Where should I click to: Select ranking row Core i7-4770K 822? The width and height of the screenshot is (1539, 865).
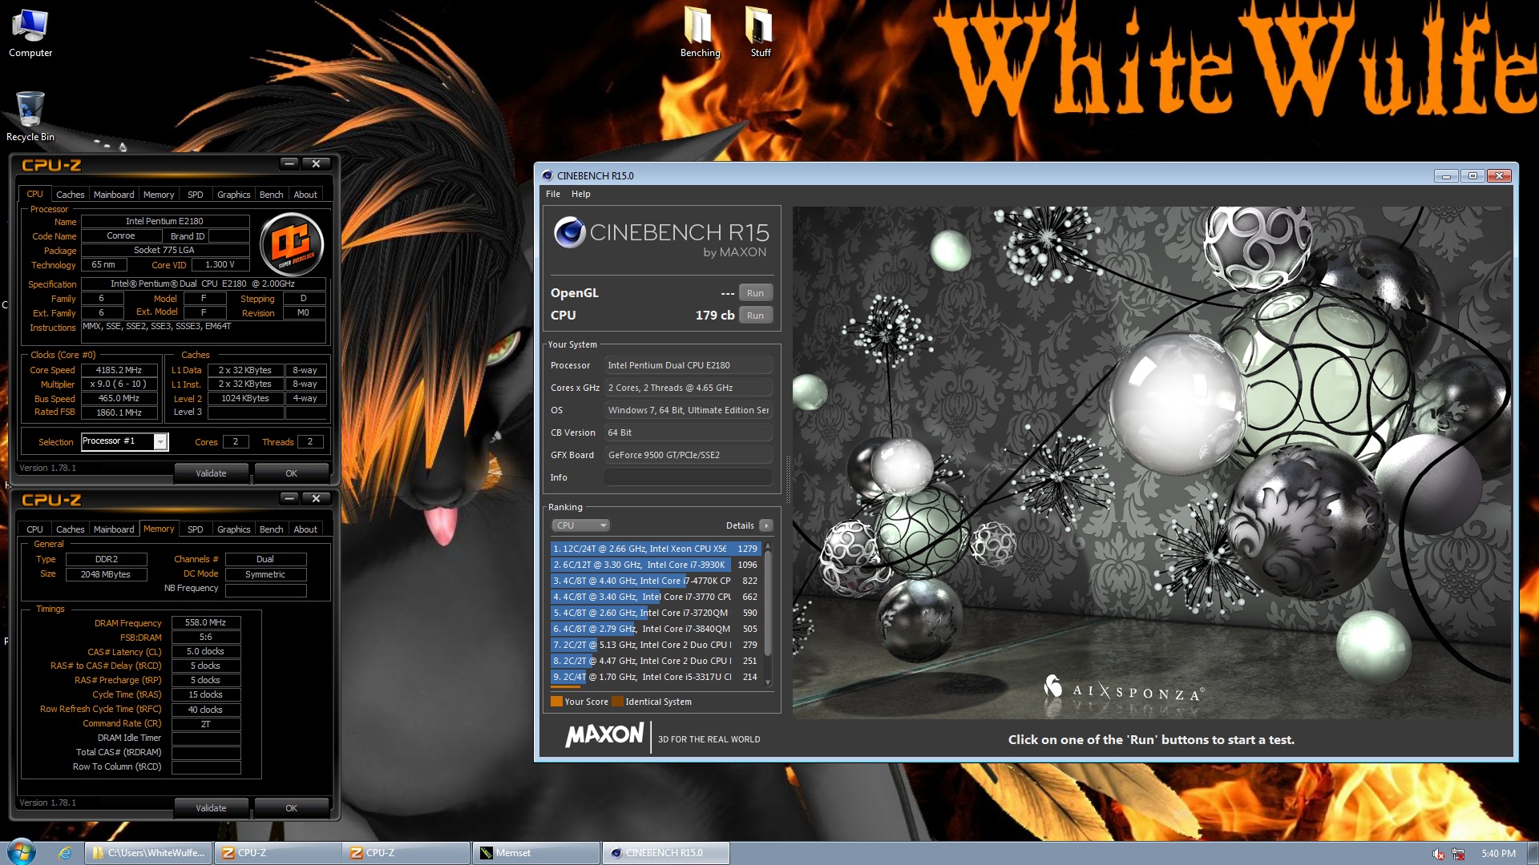[656, 581]
